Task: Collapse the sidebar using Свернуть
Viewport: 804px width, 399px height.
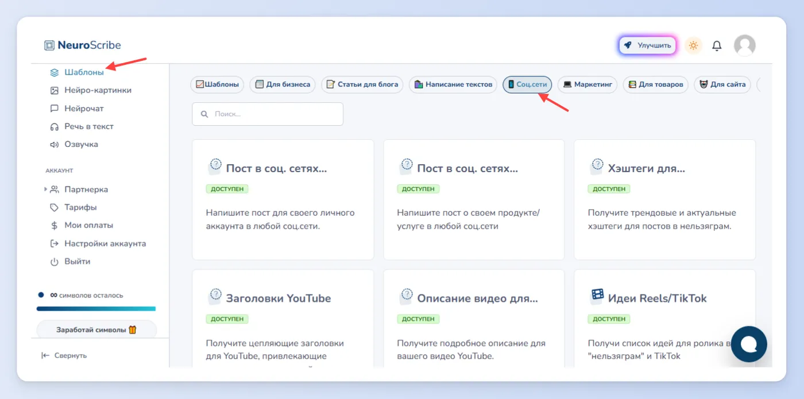Action: click(64, 355)
